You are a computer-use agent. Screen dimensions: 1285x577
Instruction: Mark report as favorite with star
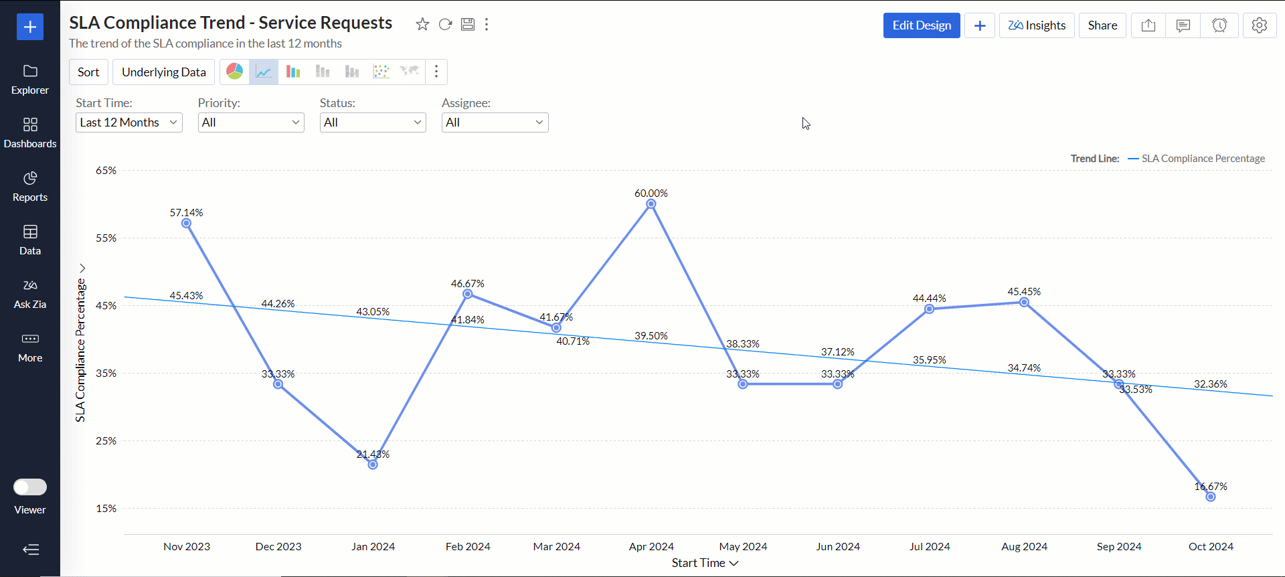[422, 25]
